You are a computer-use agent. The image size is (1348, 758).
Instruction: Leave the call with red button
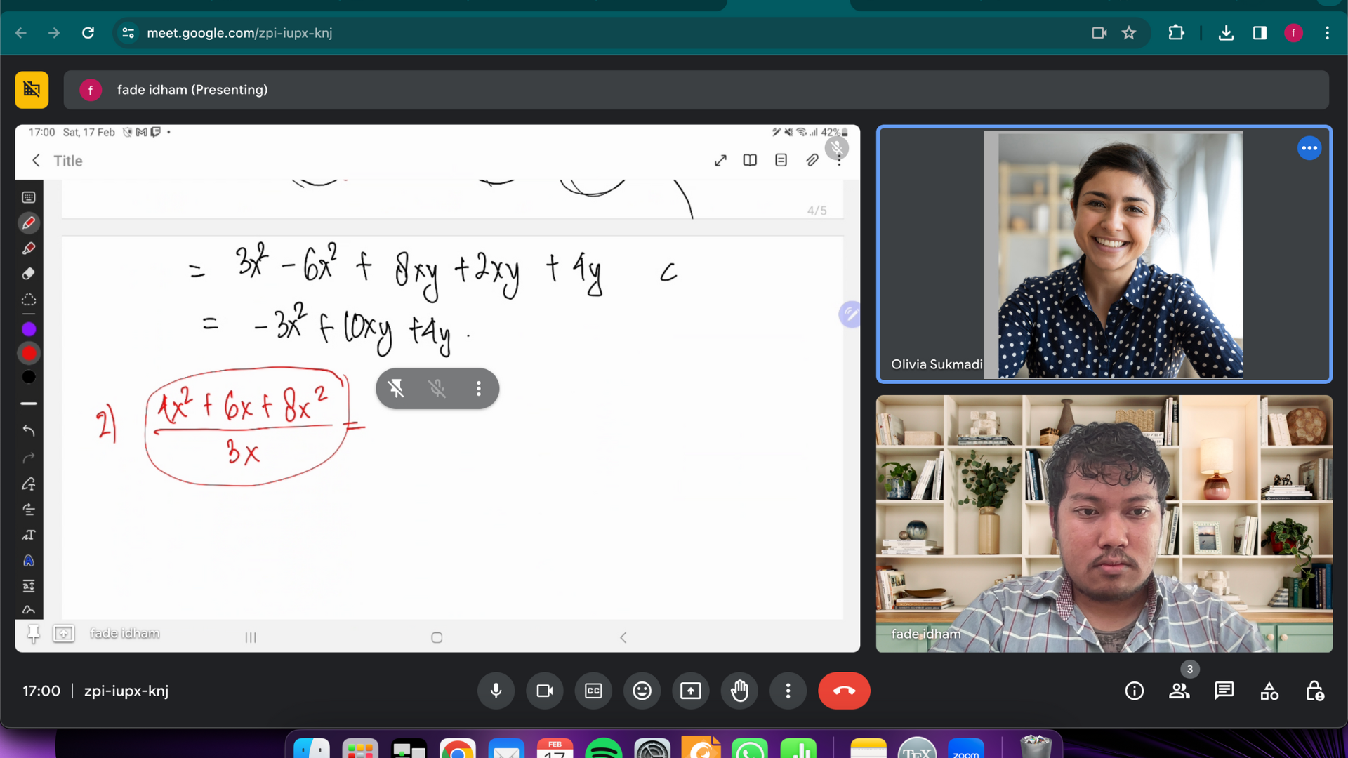click(x=844, y=691)
